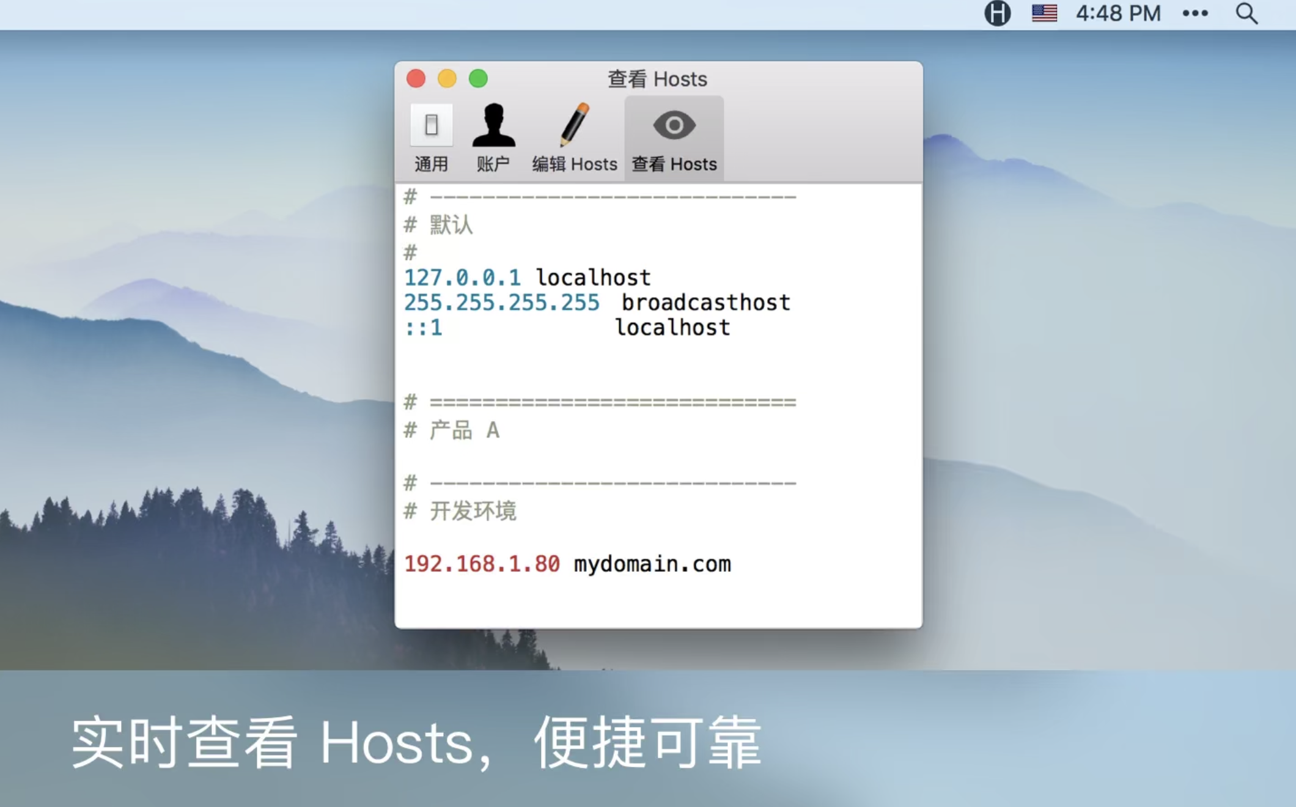The image size is (1296, 807).
Task: Open the US flag input source menu
Action: pyautogui.click(x=1044, y=13)
